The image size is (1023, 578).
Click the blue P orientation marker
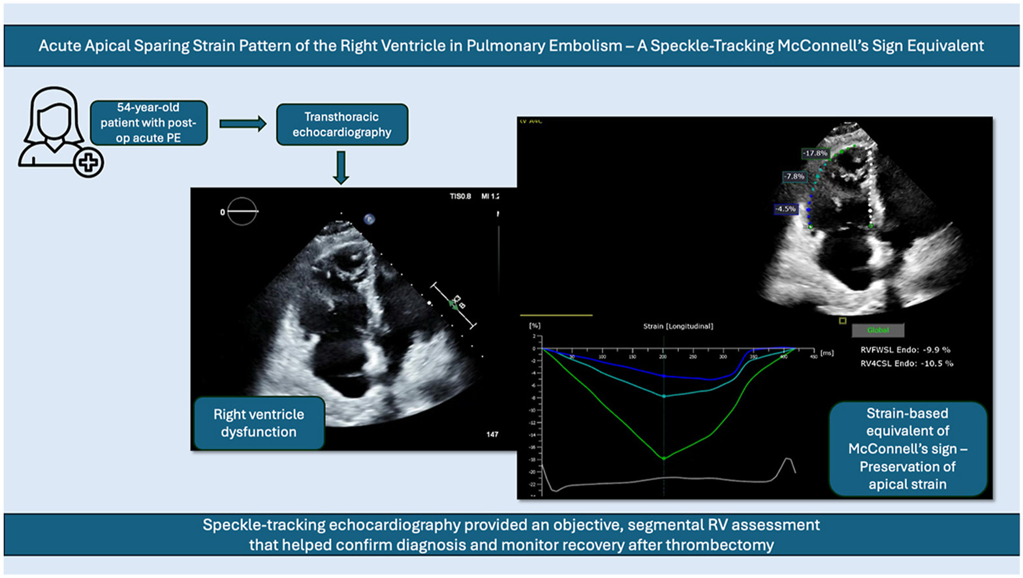[x=369, y=219]
